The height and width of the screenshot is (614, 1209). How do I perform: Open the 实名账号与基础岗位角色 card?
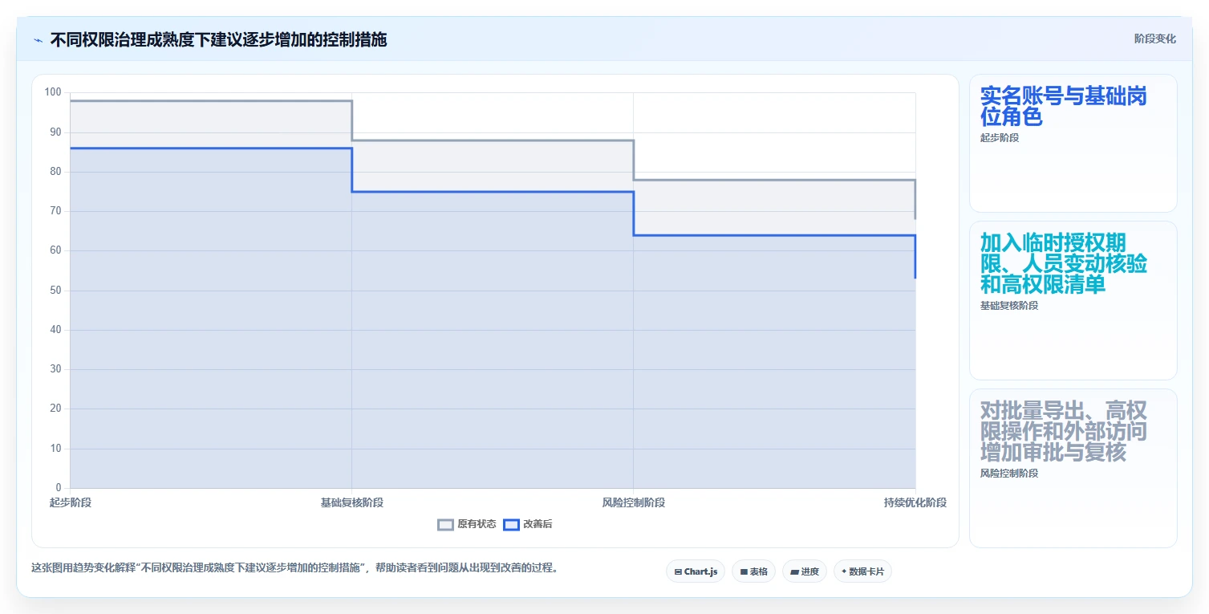[x=1073, y=144]
